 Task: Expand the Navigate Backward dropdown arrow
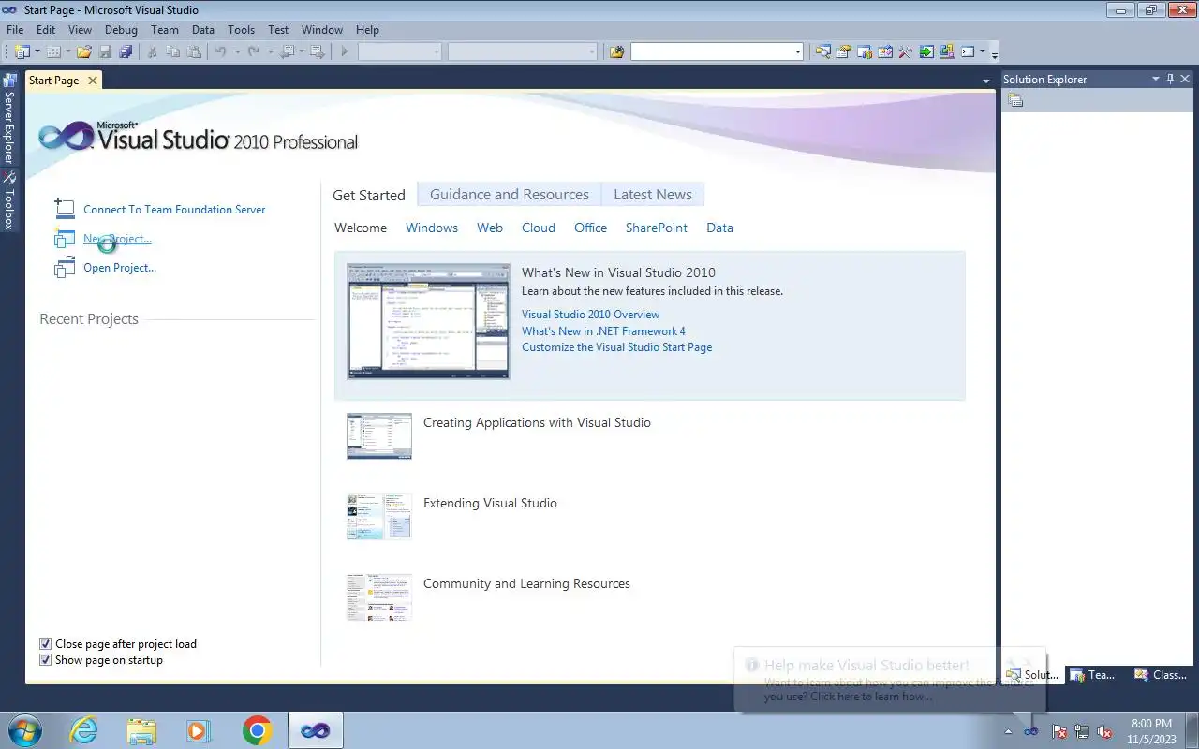tap(302, 51)
